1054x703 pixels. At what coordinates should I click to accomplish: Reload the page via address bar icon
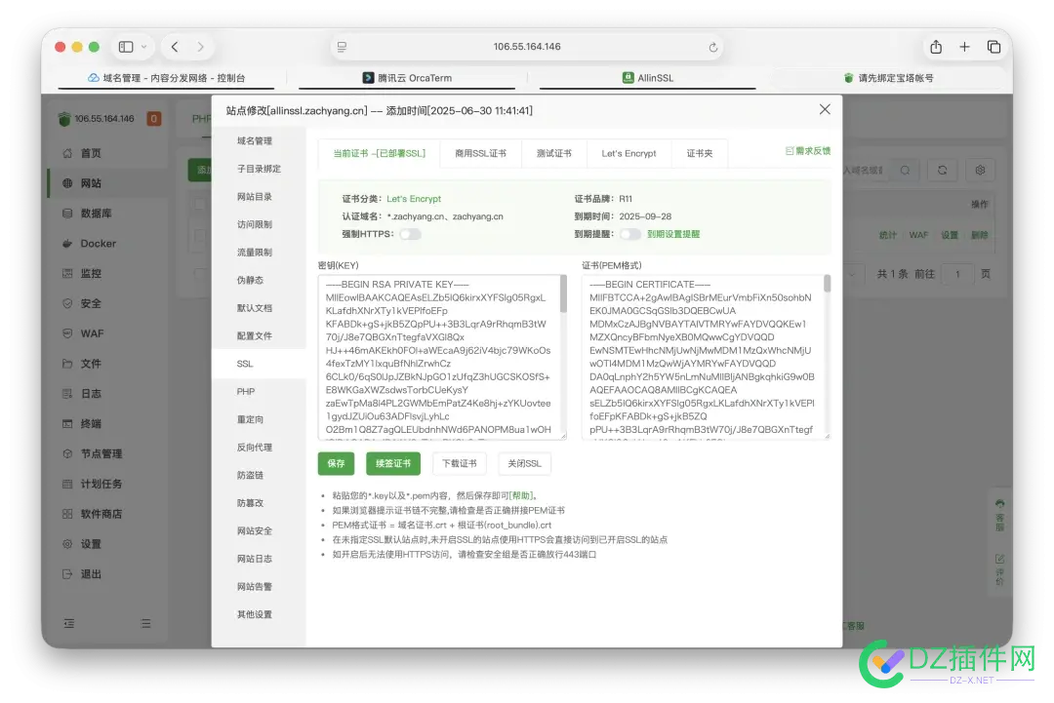point(713,47)
